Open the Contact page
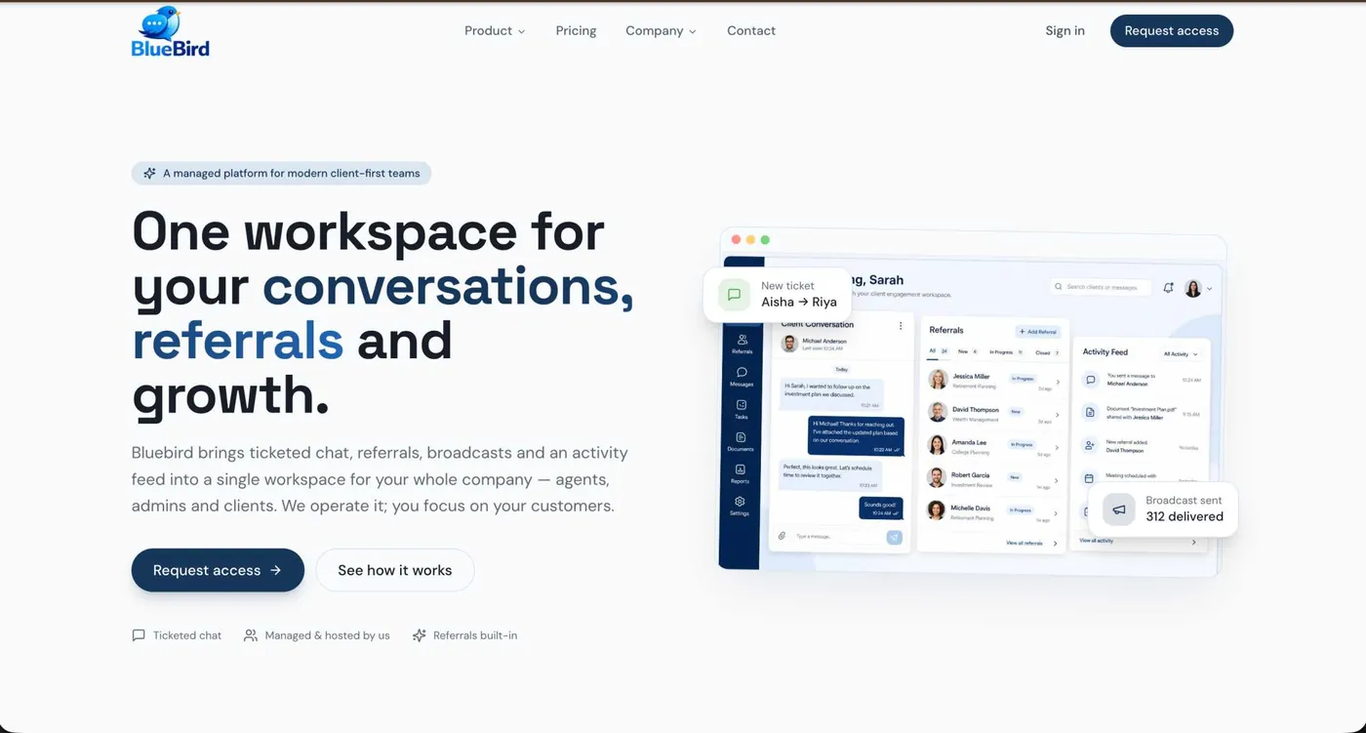The image size is (1366, 733). (x=751, y=31)
